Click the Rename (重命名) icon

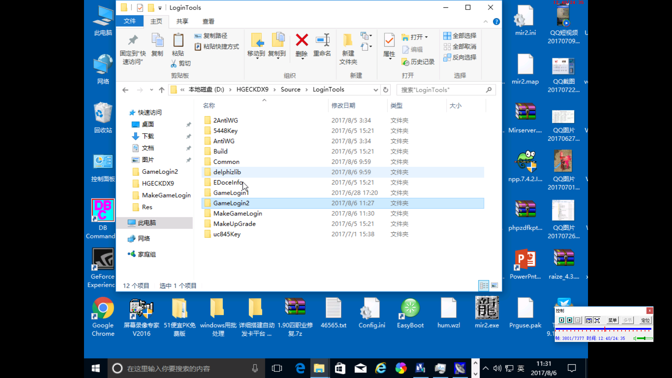322,40
